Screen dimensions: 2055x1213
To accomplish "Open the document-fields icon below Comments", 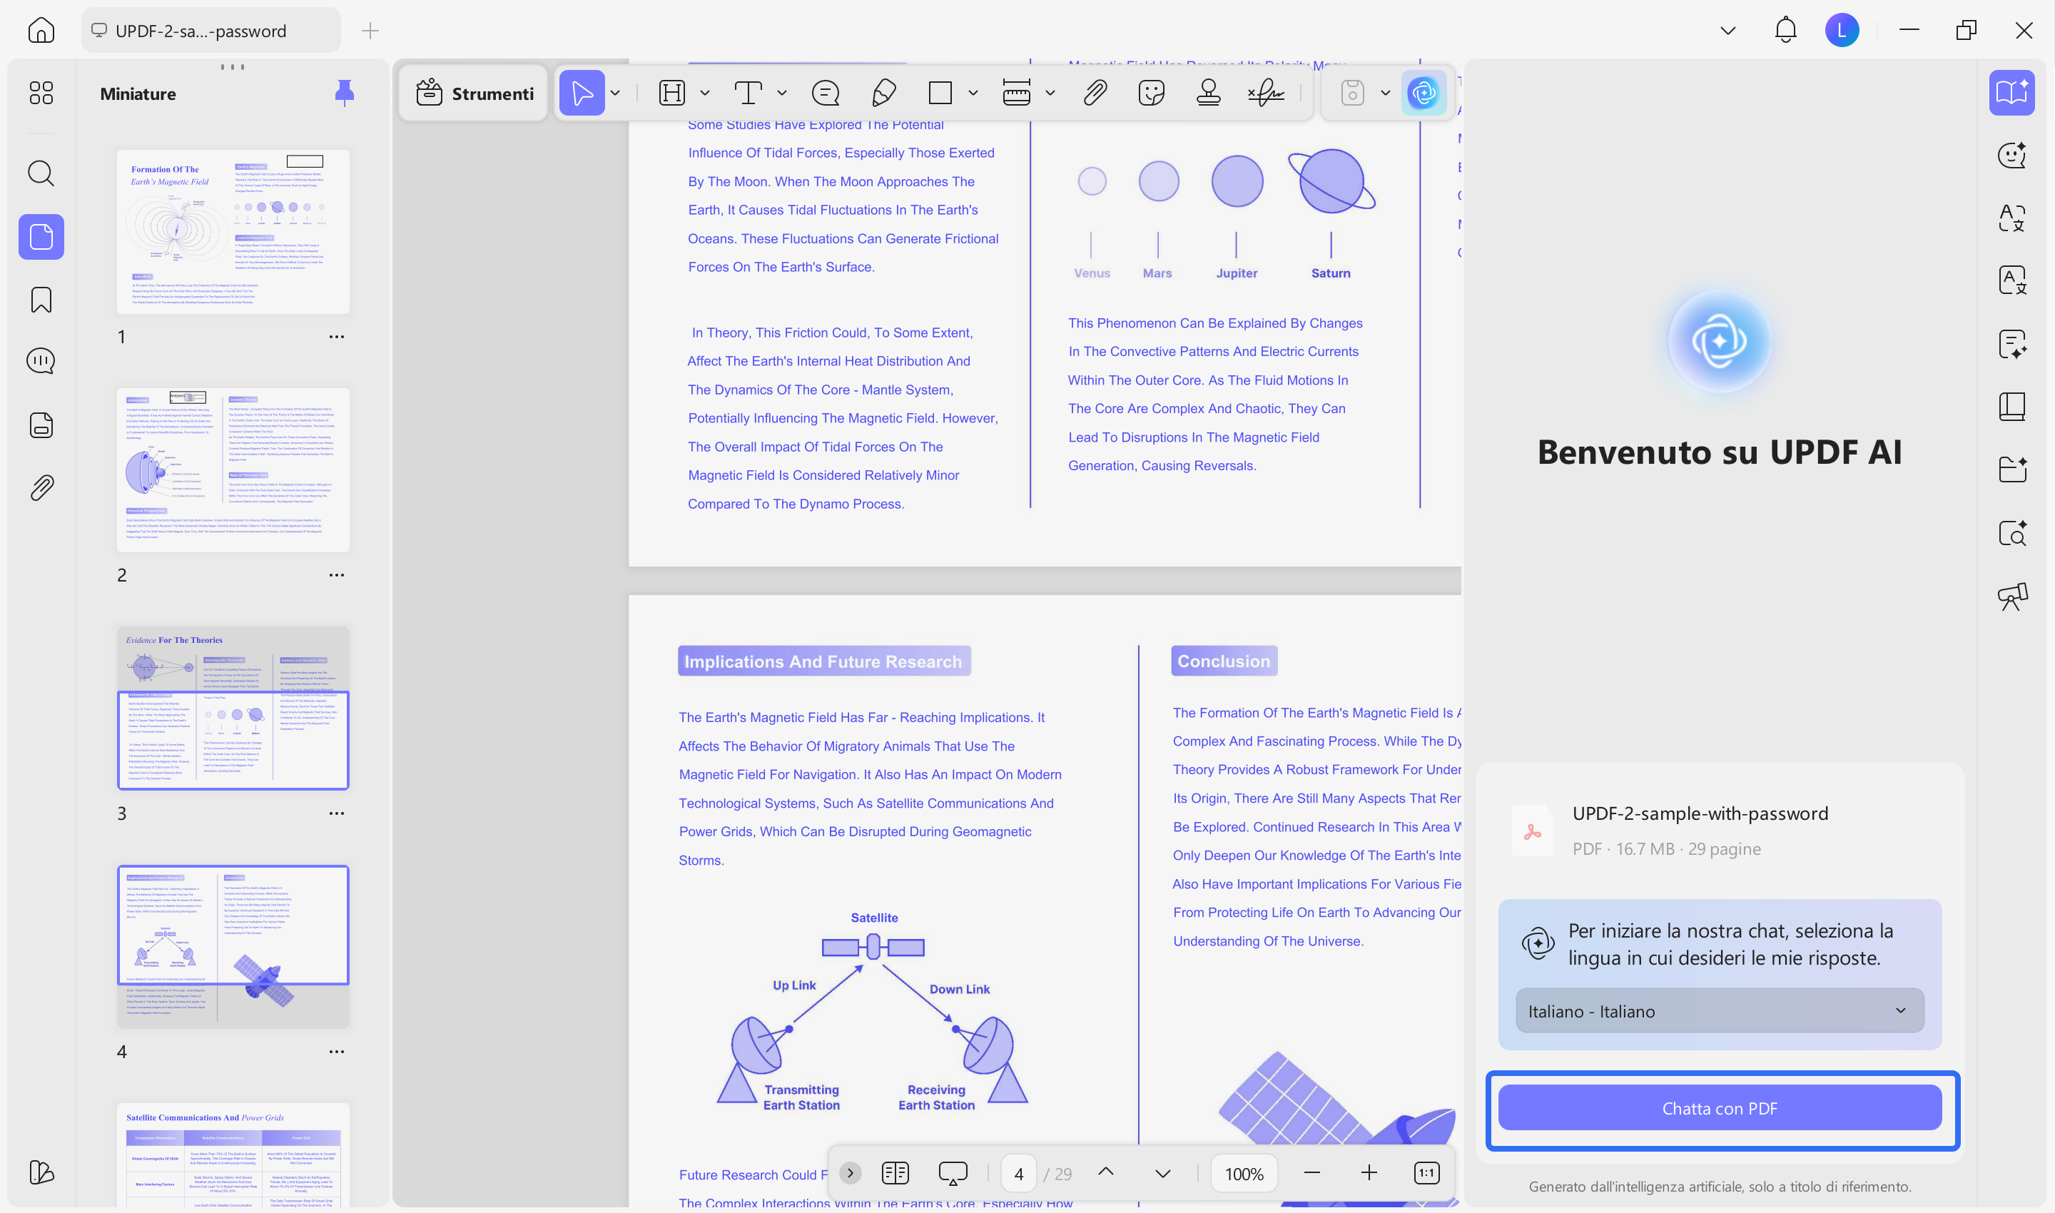I will [x=41, y=425].
